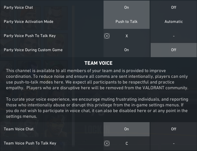
Task: Rebind the Party Voice primary key X
Action: click(127, 36)
